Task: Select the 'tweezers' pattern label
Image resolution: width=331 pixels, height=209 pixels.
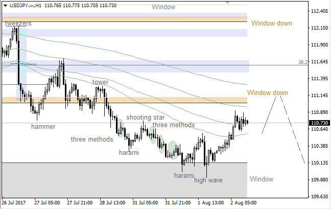Action: [x=18, y=24]
